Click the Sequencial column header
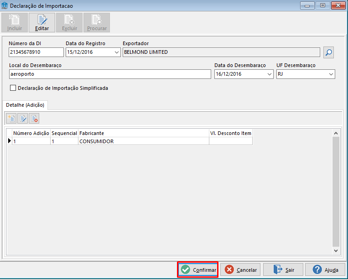Image resolution: width=348 pixels, height=280 pixels. click(x=64, y=133)
